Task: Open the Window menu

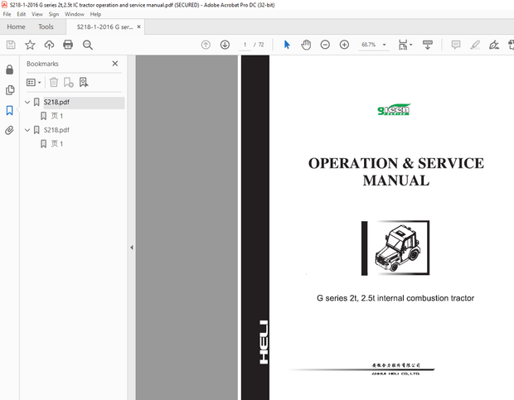Action: [x=75, y=14]
